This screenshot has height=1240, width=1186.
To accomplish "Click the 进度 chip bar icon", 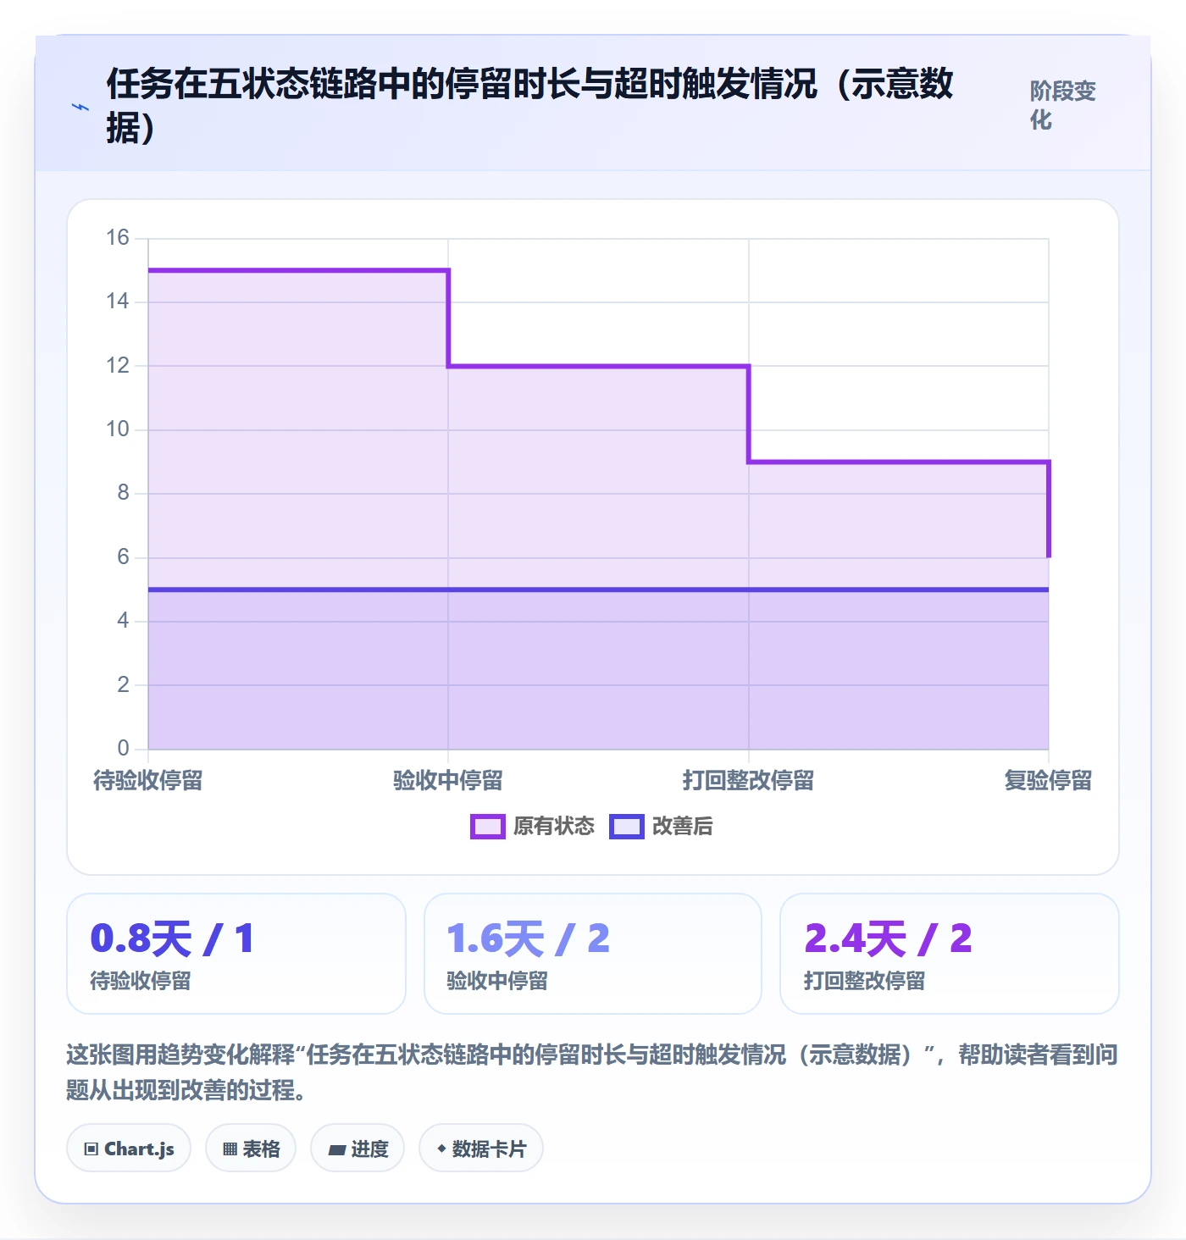I will (x=337, y=1149).
